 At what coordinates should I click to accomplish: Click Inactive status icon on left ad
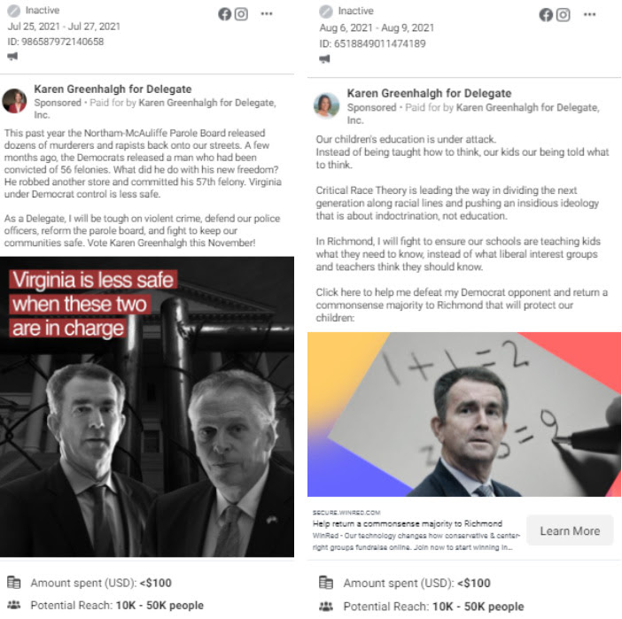[14, 11]
